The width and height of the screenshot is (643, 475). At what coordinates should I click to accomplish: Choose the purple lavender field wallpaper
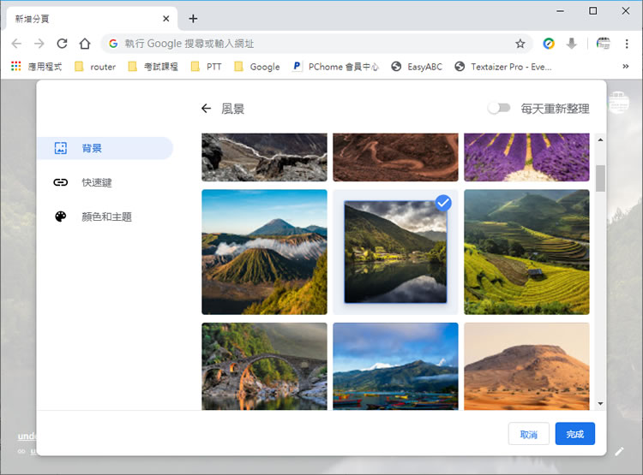(x=526, y=157)
